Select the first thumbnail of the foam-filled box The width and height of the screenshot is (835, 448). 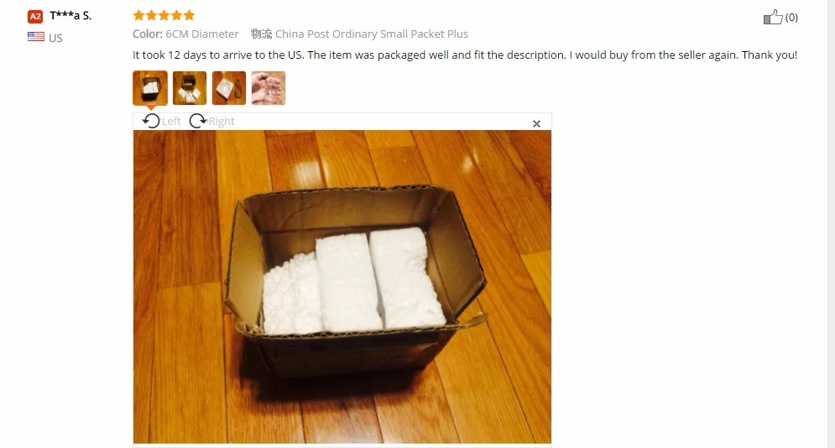point(150,88)
